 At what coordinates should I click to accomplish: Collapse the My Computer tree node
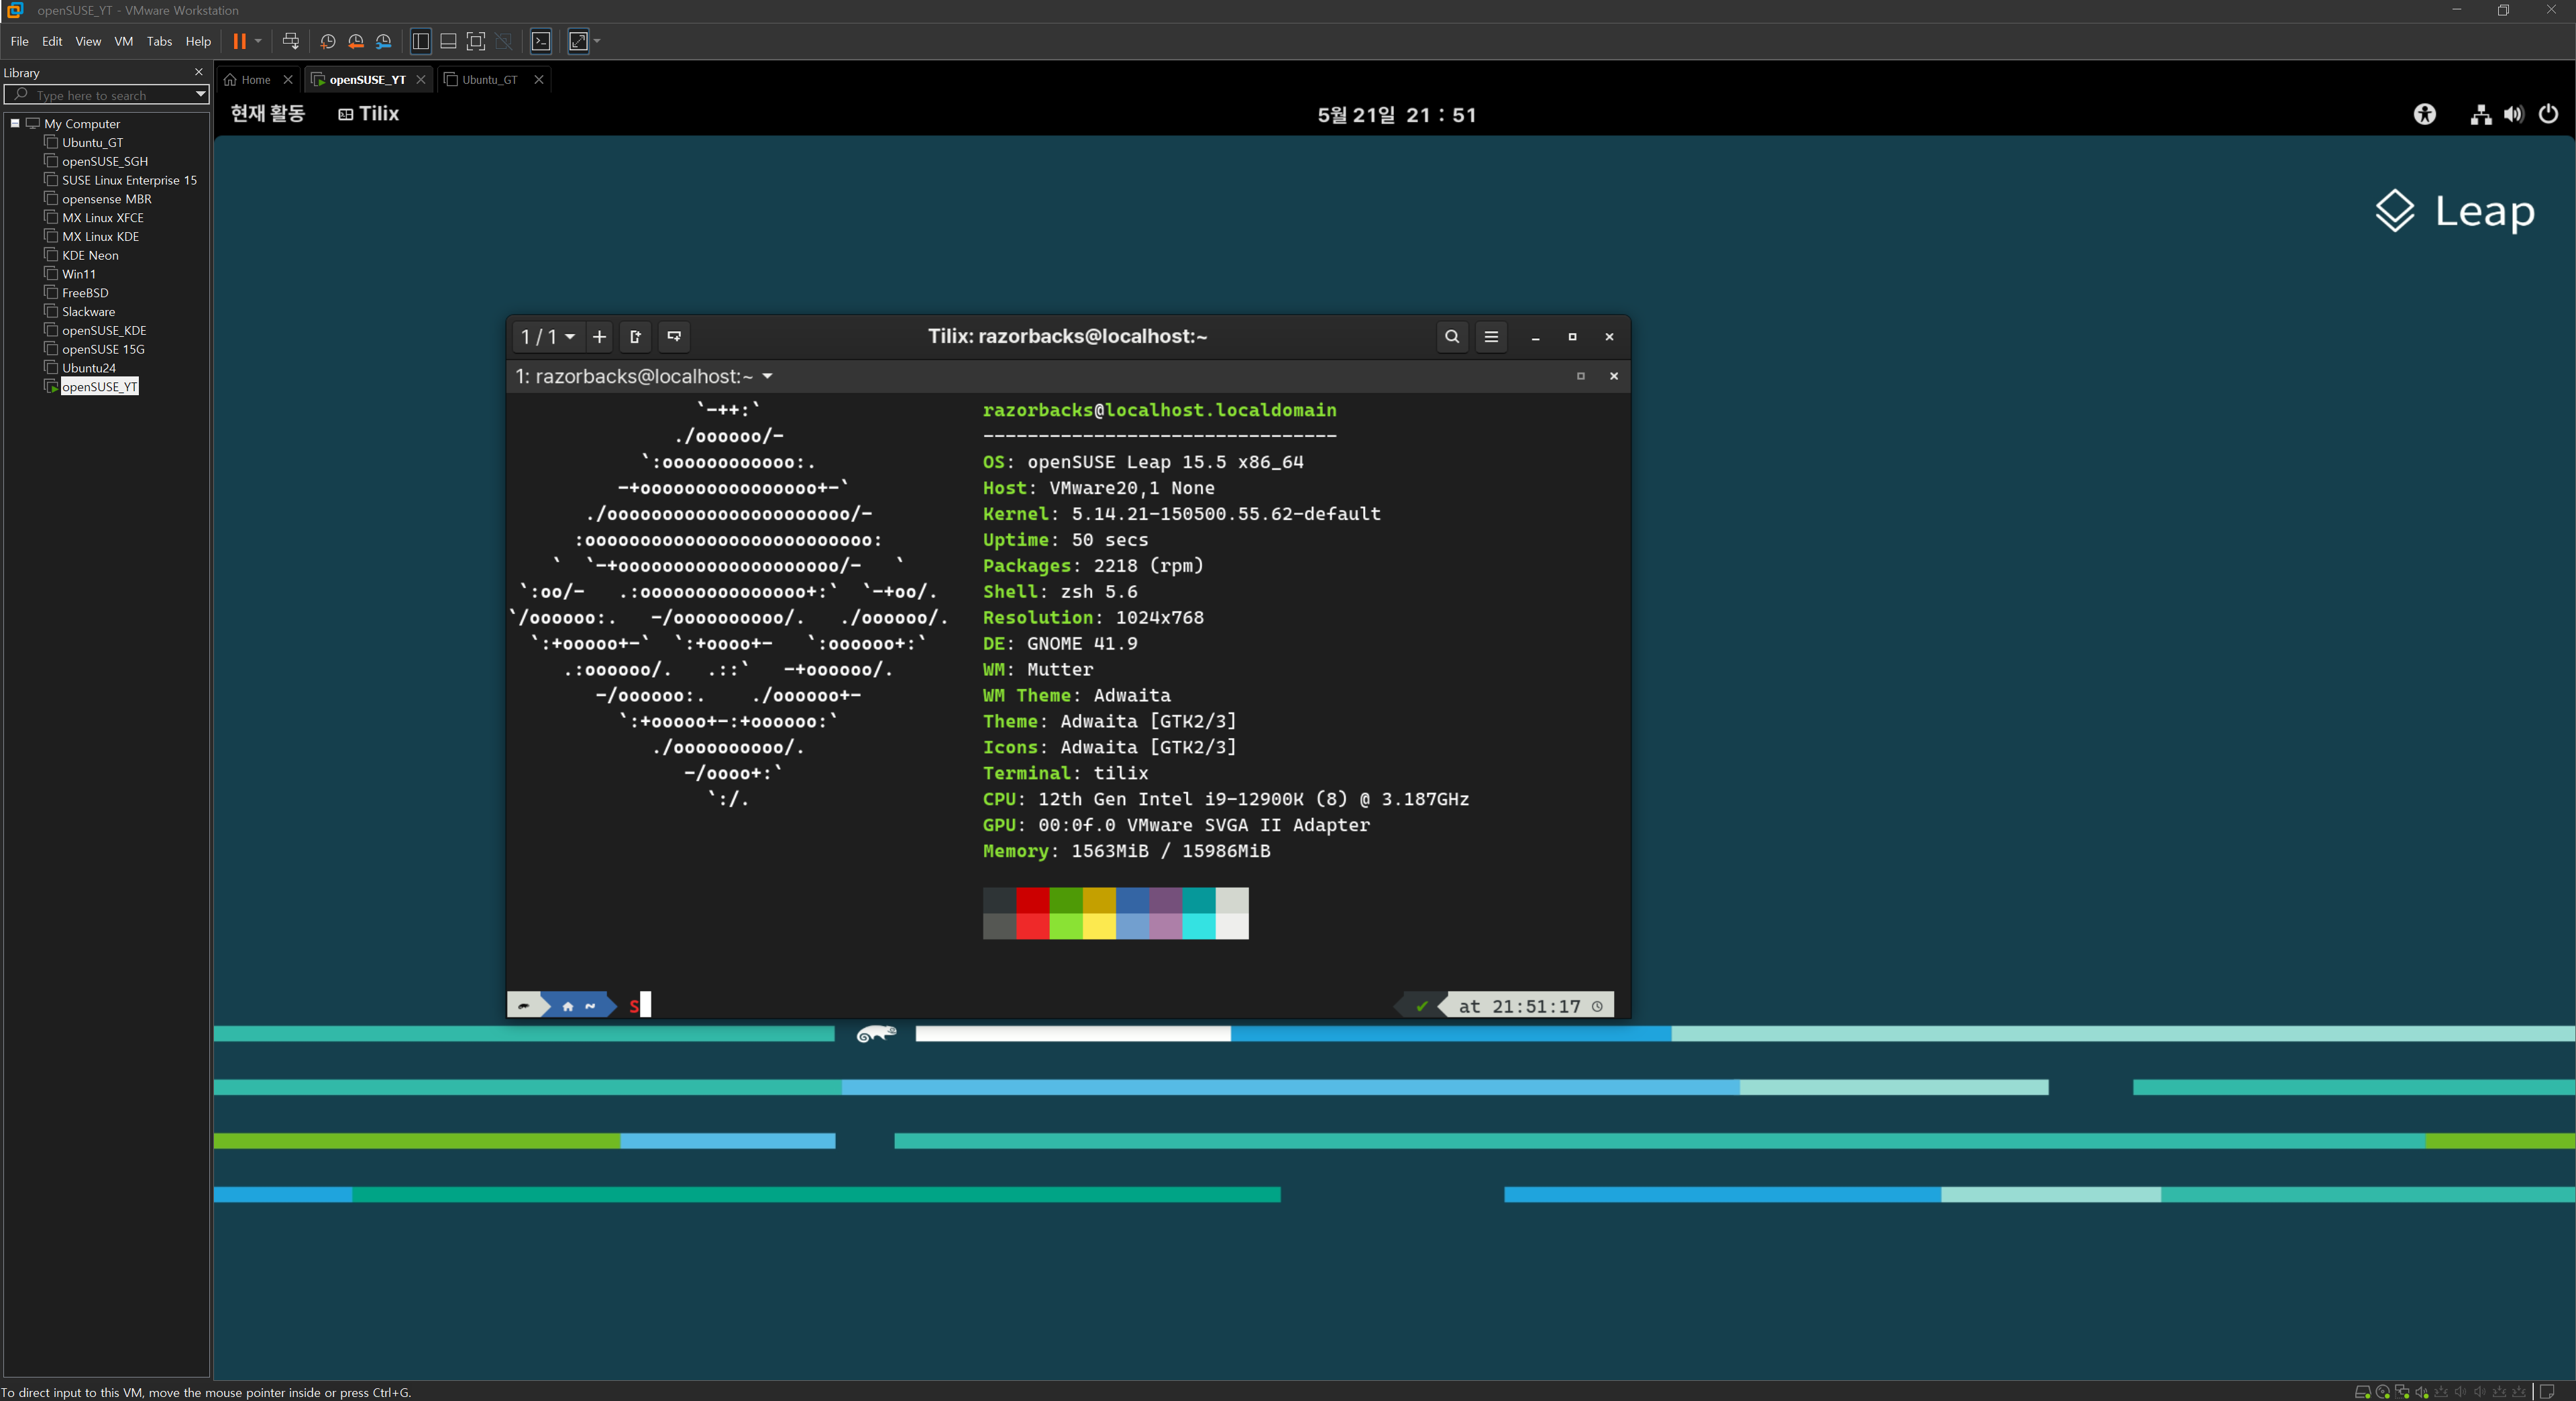coord(15,123)
